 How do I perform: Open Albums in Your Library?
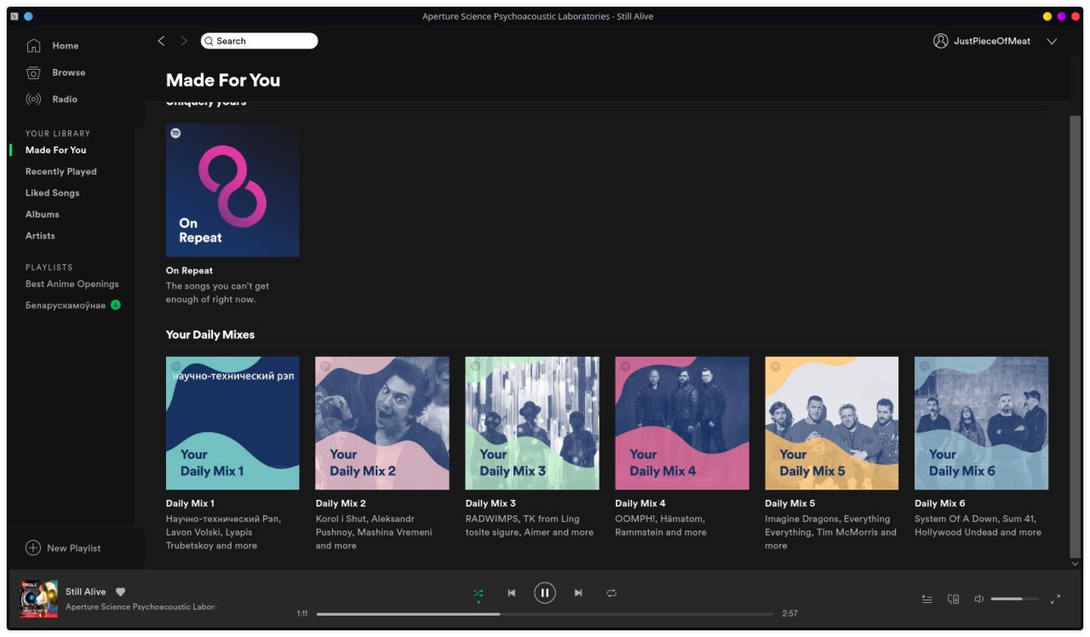click(x=43, y=214)
